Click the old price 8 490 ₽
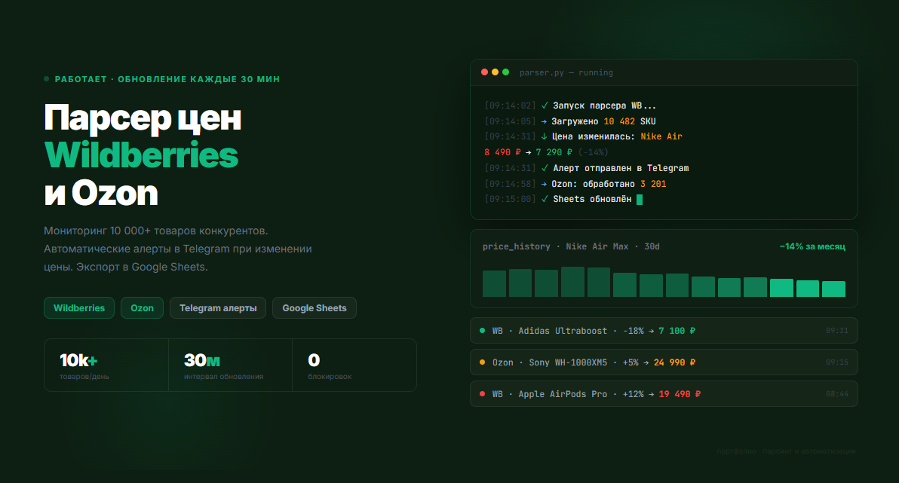This screenshot has width=899, height=483. 502,152
